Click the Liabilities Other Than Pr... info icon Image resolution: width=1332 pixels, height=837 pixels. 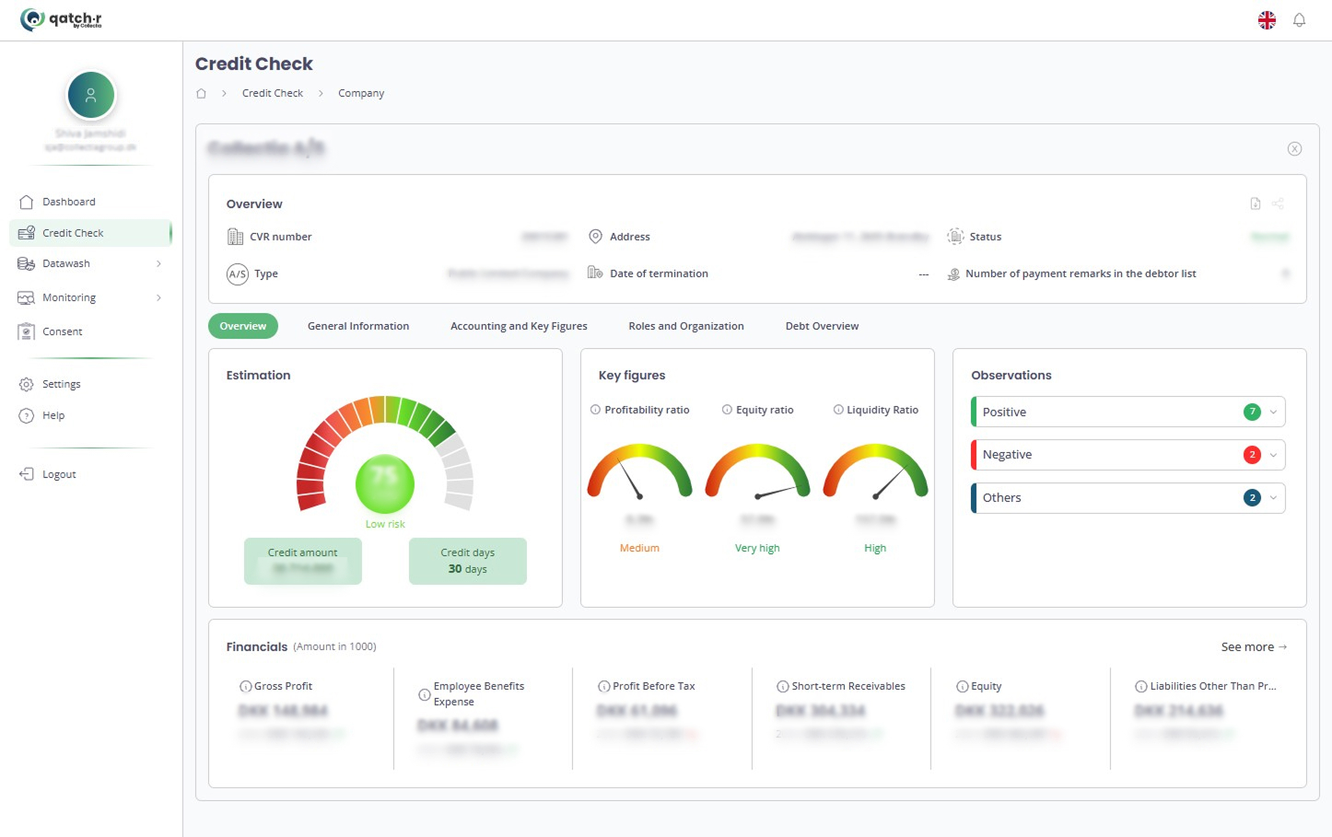(x=1141, y=686)
